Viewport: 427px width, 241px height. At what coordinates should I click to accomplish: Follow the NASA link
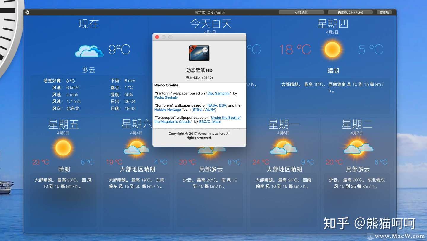pos(212,105)
